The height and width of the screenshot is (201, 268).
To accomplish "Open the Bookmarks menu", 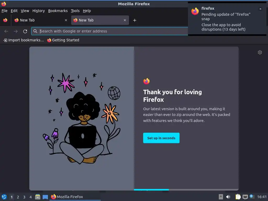I will point(58,11).
